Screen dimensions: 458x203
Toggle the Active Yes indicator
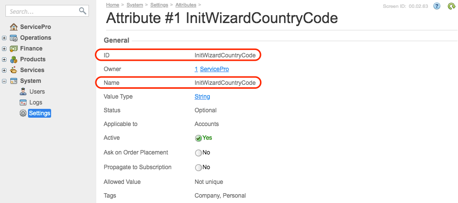click(x=199, y=138)
